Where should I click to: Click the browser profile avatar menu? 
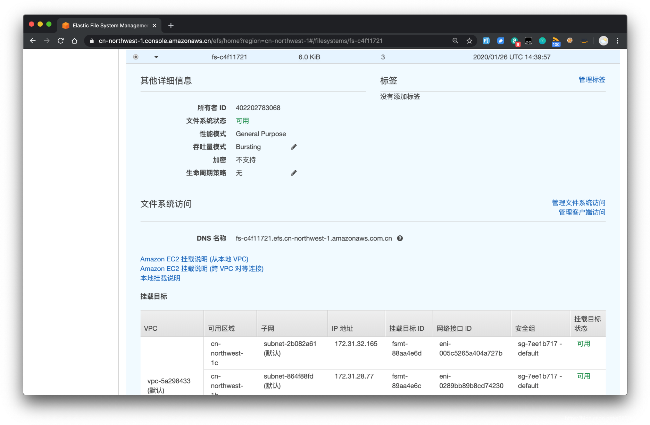(x=603, y=41)
